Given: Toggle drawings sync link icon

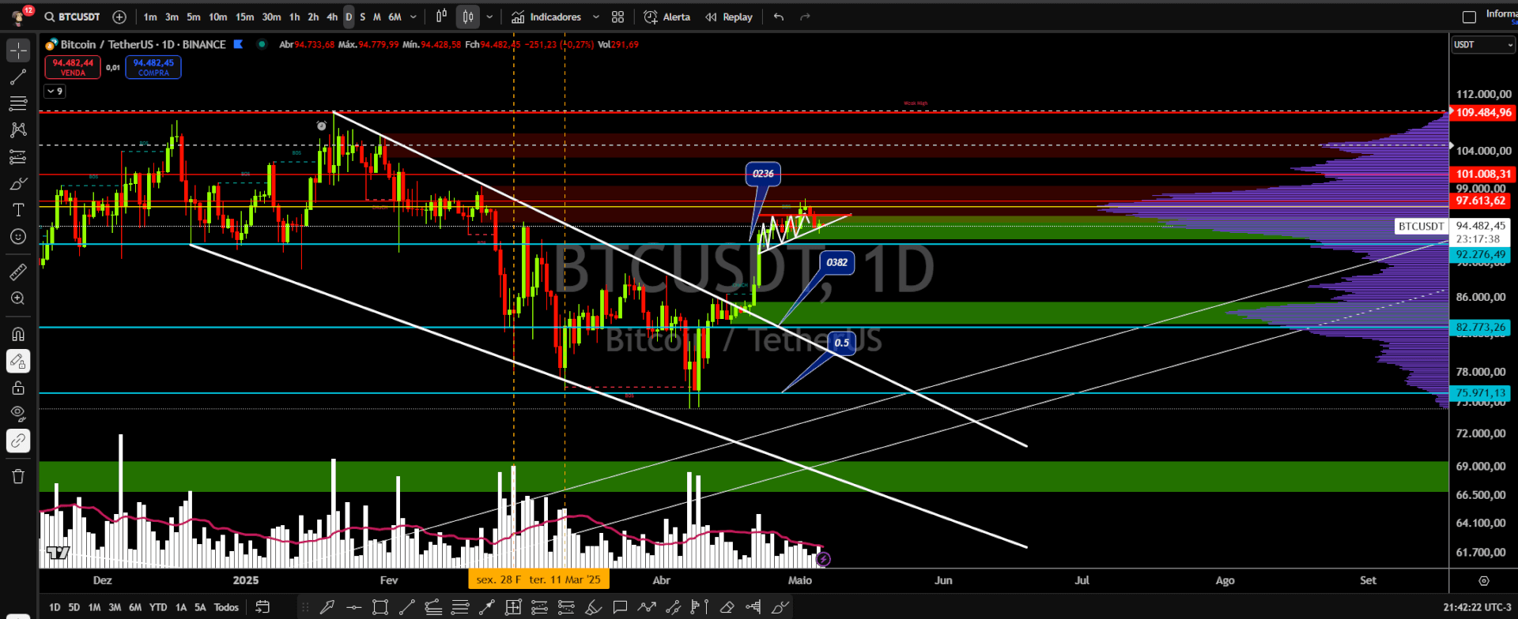Looking at the screenshot, I should pyautogui.click(x=18, y=441).
